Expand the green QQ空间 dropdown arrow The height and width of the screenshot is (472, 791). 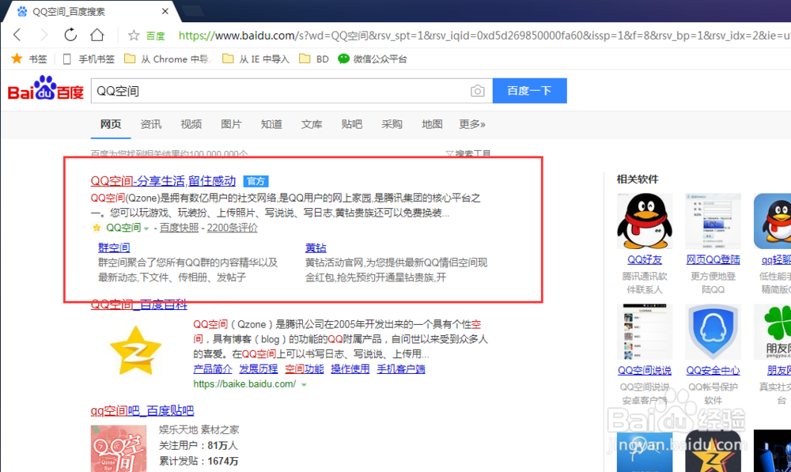pos(146,228)
